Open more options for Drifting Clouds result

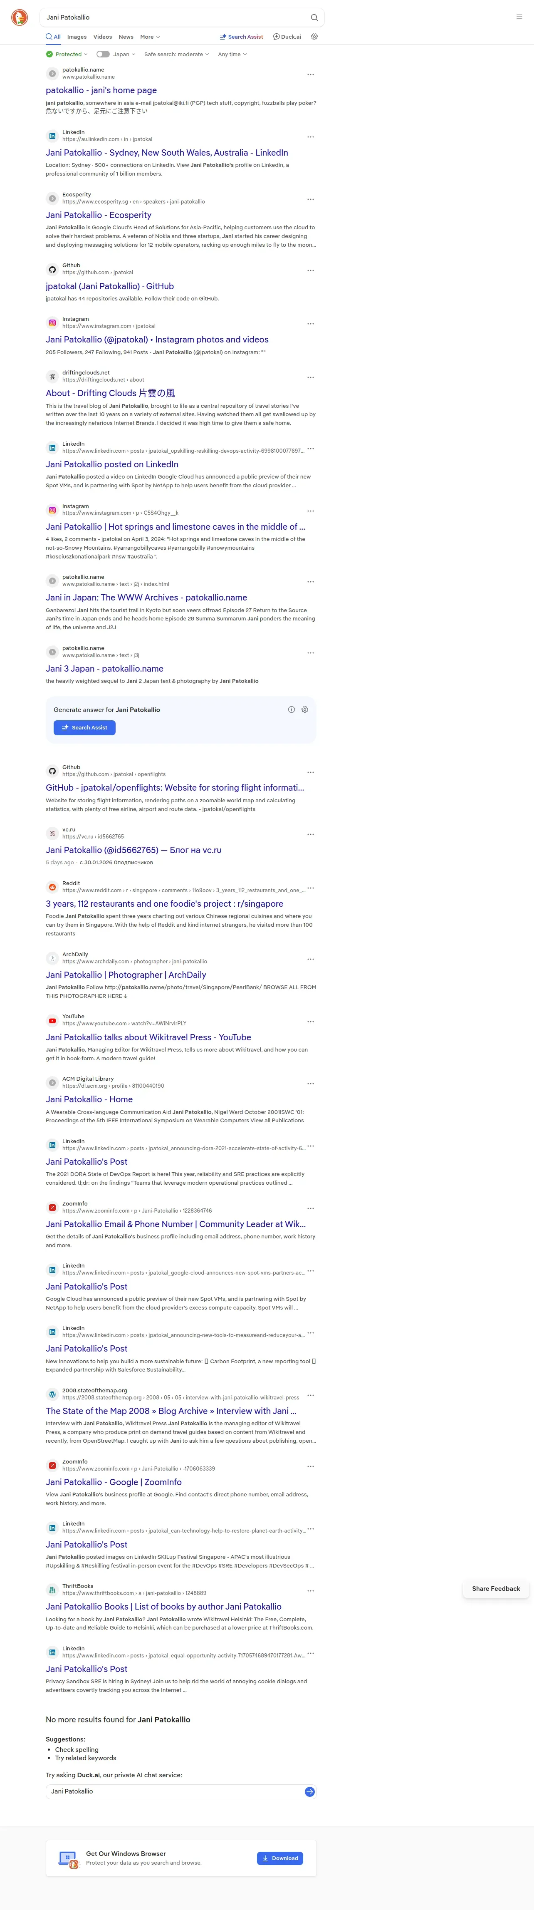coord(310,377)
